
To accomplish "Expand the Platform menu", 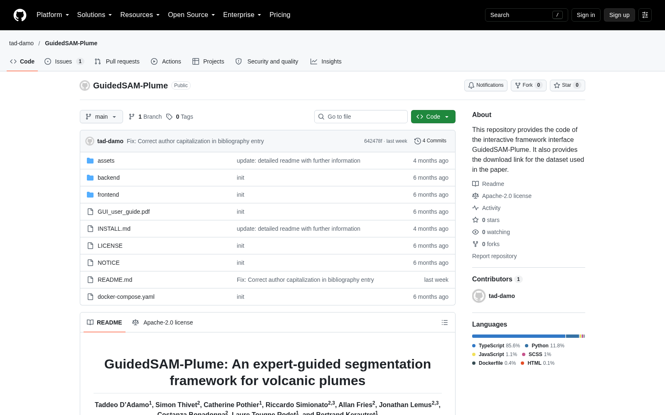I will (53, 15).
